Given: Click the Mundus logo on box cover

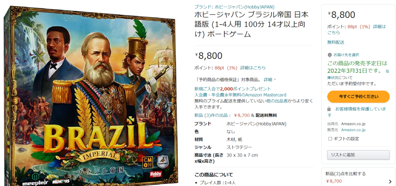Looking at the screenshot, I should pos(61,181).
